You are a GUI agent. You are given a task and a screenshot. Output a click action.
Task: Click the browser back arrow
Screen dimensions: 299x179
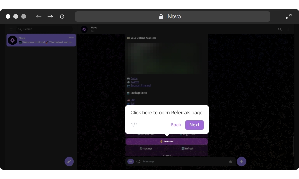39,17
